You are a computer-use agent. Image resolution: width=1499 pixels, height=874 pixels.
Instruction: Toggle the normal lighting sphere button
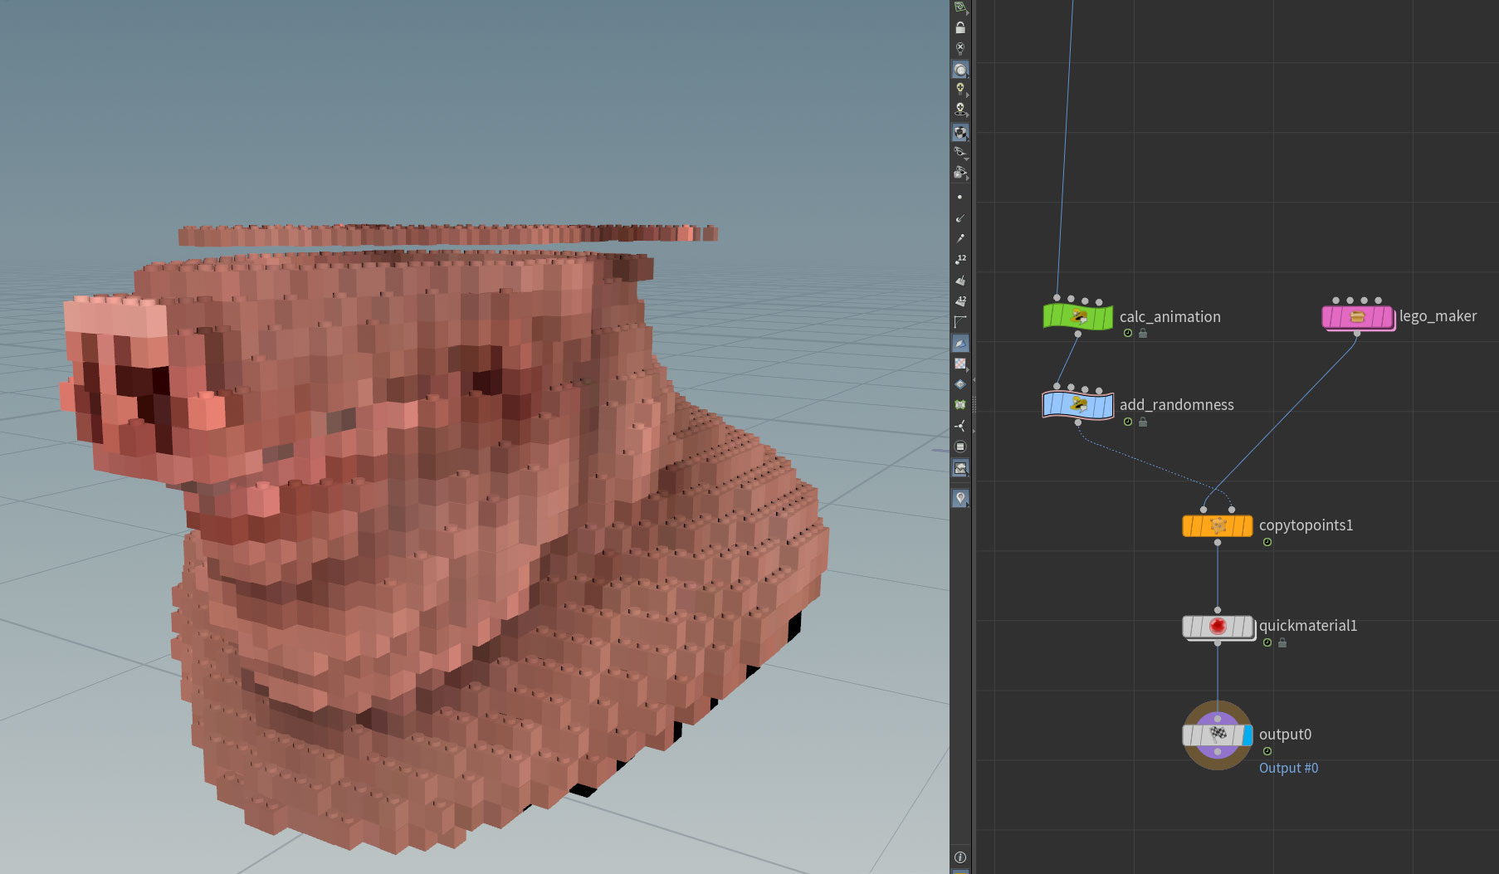coord(960,70)
